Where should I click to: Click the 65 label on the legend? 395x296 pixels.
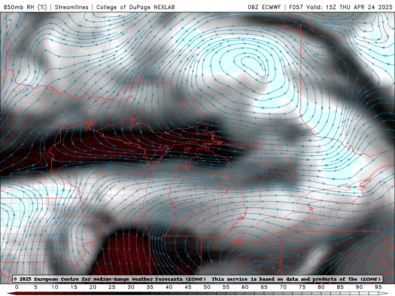[x=264, y=287]
